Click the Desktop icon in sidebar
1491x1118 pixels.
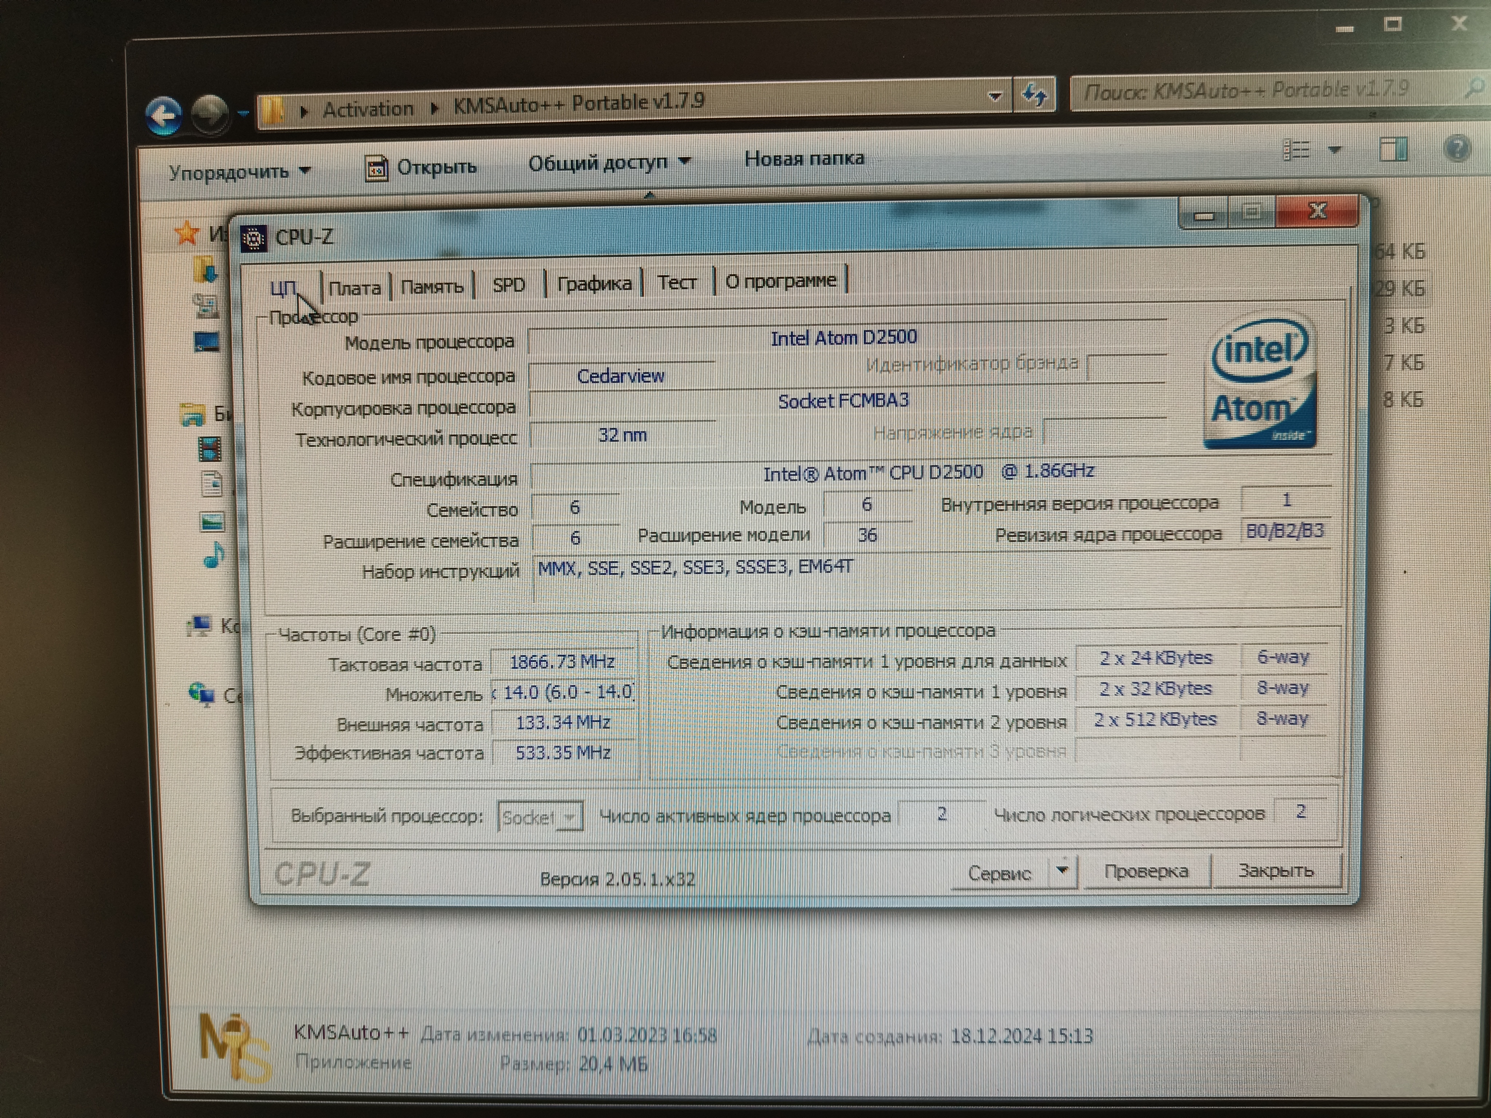(x=206, y=342)
